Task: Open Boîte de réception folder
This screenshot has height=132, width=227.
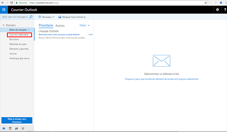Action: 17,30
